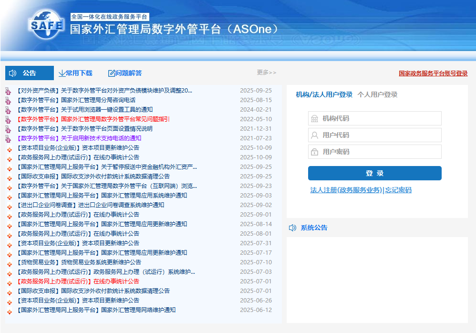Open the purple 关于启用新技术支持电话的通知 notice
The width and height of the screenshot is (476, 333).
pyautogui.click(x=101, y=138)
